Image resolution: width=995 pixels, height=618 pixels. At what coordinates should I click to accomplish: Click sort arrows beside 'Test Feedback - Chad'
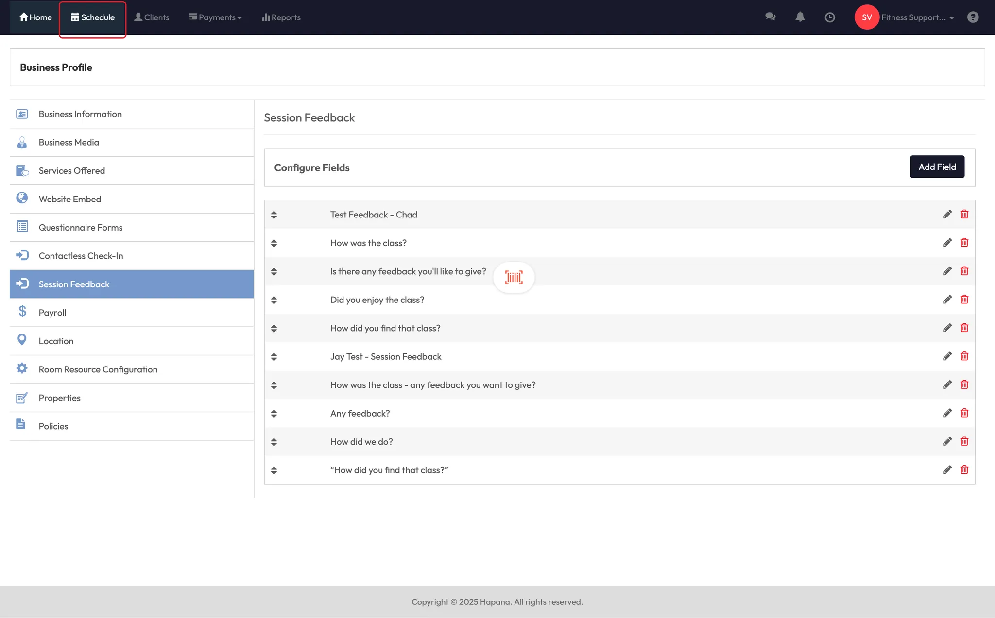[274, 215]
